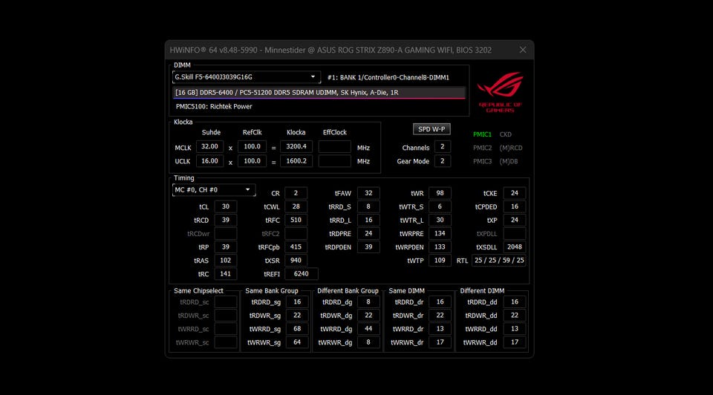713x395 pixels.
Task: Click the tCWL value 28
Action: [x=296, y=207]
